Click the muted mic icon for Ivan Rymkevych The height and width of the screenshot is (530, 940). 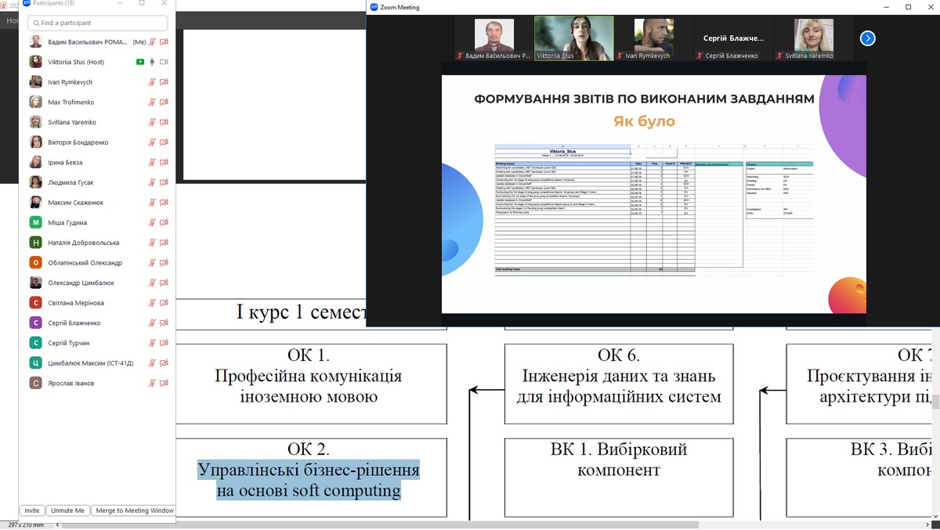tap(152, 82)
